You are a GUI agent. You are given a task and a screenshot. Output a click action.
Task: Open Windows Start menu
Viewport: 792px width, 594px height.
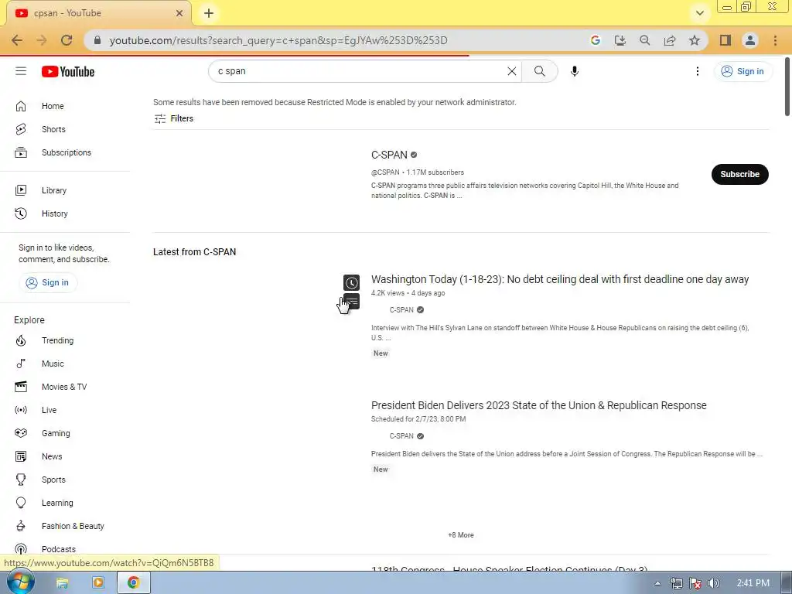click(21, 582)
